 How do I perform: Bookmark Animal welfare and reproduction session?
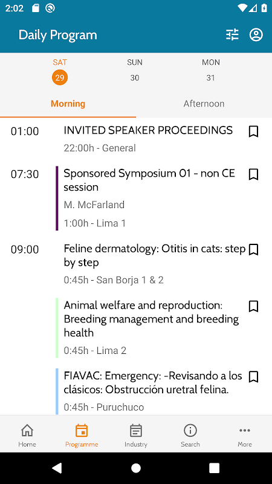pos(253,307)
